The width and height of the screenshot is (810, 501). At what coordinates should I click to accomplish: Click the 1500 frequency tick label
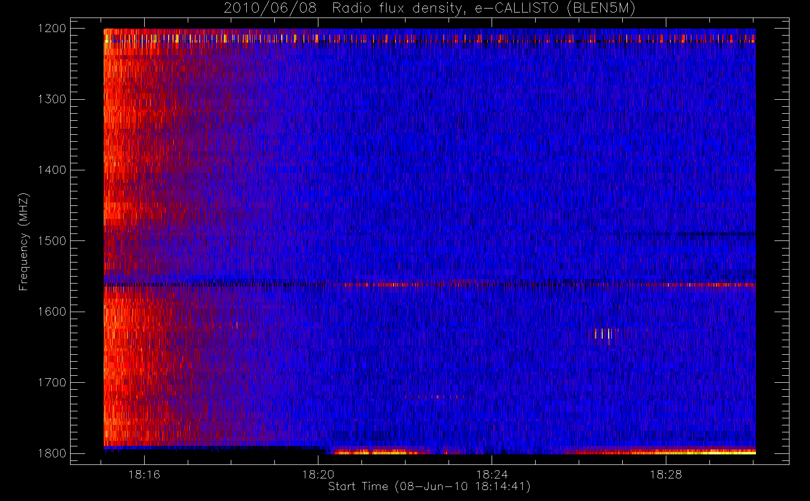(52, 241)
